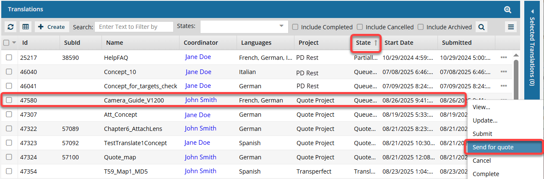Open ellipsis actions for Concept_for_targets_check row
The height and width of the screenshot is (179, 544).
point(504,86)
